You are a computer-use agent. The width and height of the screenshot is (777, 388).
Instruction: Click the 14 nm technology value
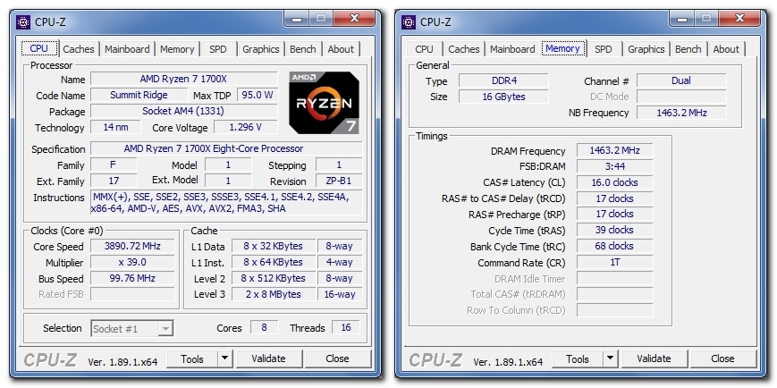coord(115,127)
